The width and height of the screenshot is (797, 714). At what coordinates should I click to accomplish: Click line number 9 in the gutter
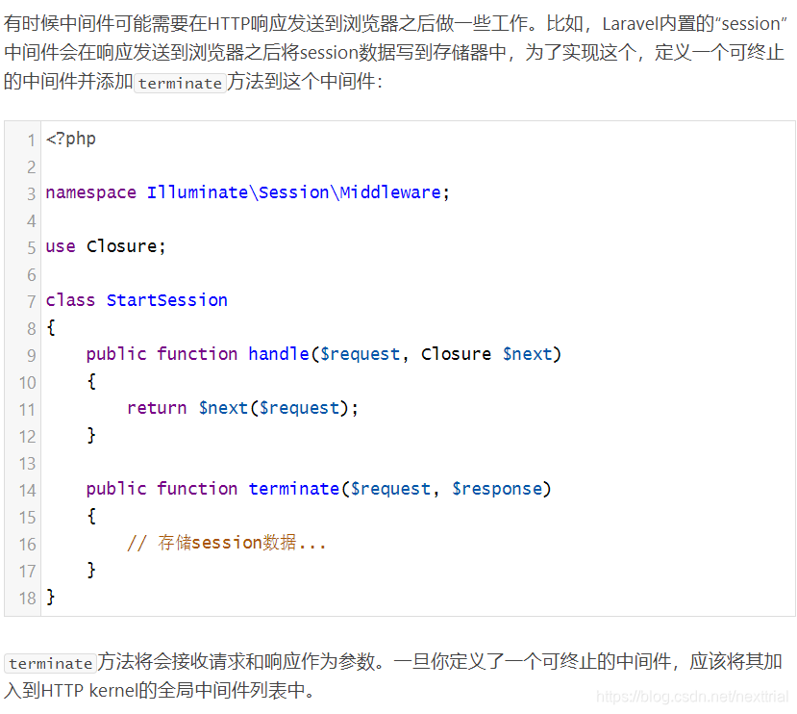pos(32,355)
